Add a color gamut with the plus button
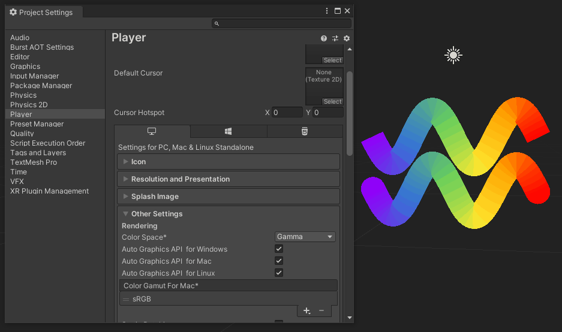 click(x=307, y=311)
